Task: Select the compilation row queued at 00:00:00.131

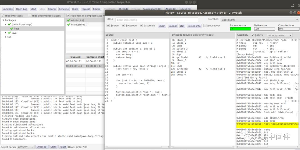Action: point(85,61)
